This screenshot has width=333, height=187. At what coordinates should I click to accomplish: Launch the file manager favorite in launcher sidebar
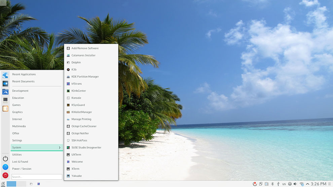5,92
